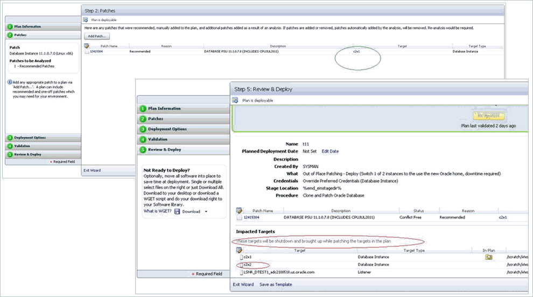Select LSNR_DTEST1_adc2100518.us.oracle.com target
This screenshot has height=297, width=533.
point(279,273)
